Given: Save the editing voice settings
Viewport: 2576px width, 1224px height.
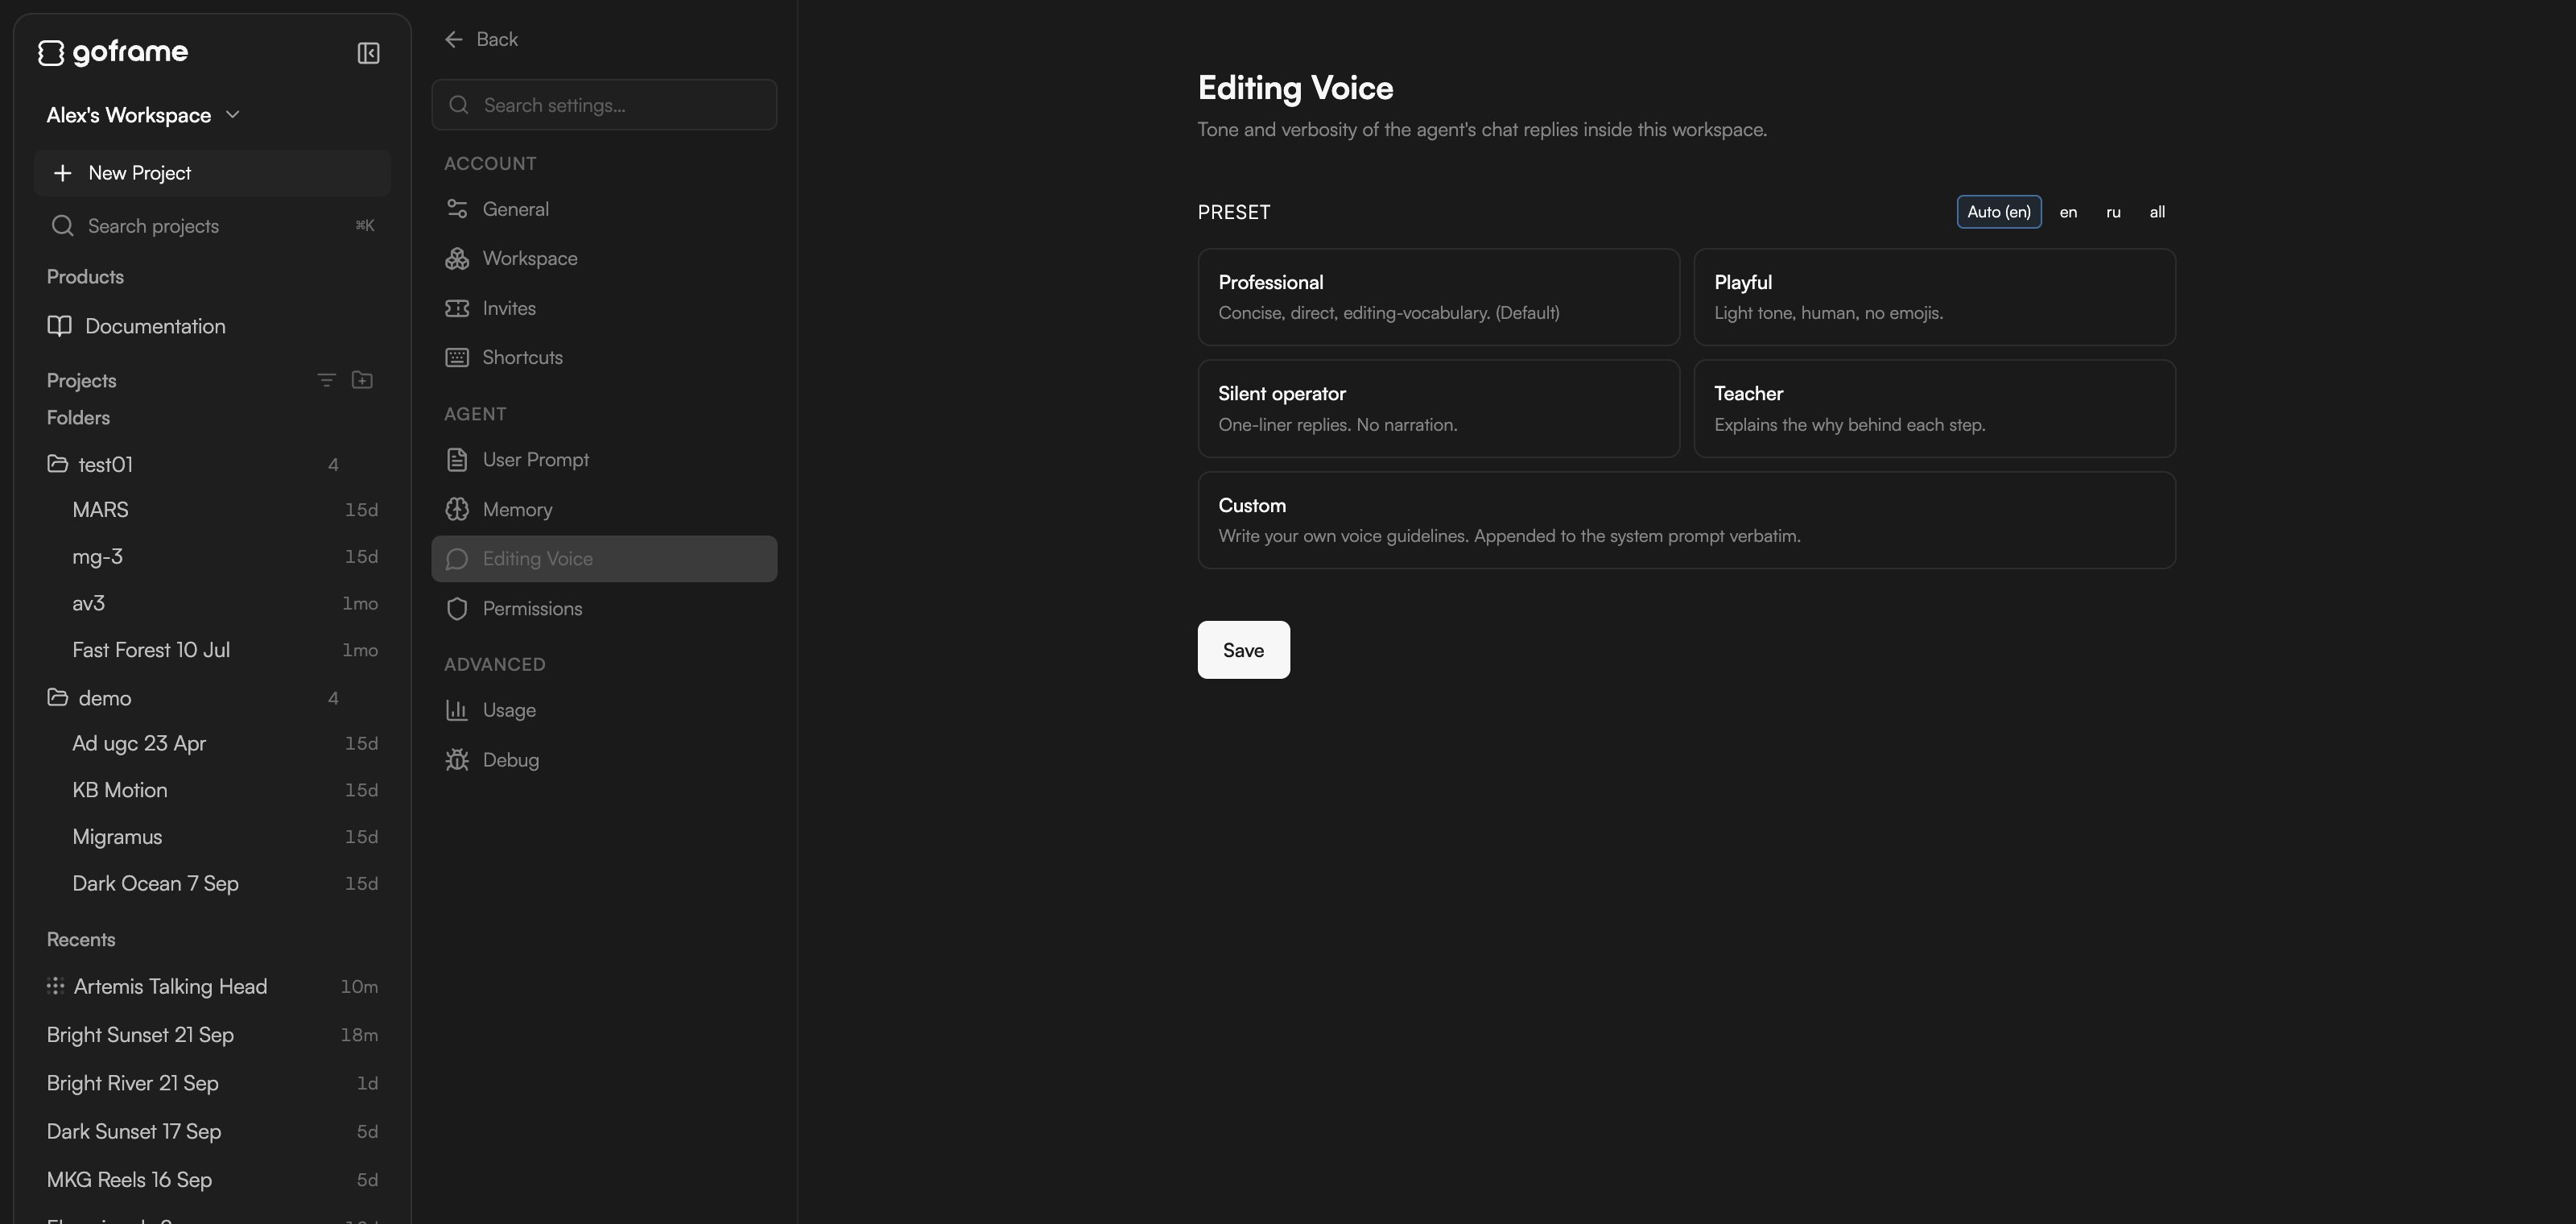Looking at the screenshot, I should pos(1243,650).
